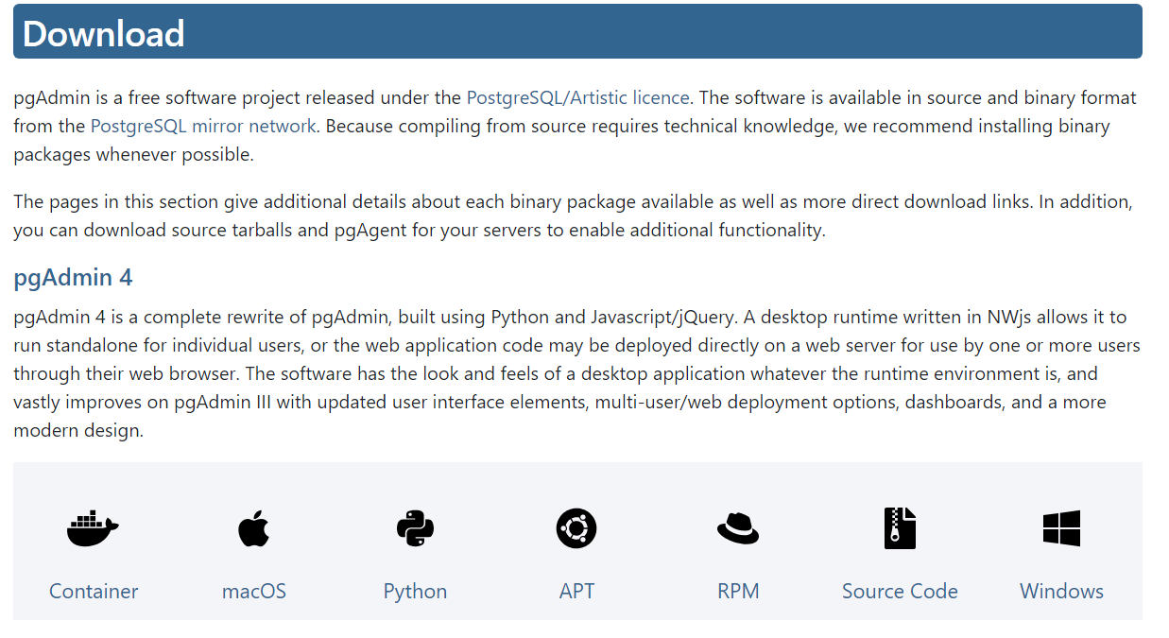1169x638 pixels.
Task: Click the Windows logo icon
Action: point(1061,528)
